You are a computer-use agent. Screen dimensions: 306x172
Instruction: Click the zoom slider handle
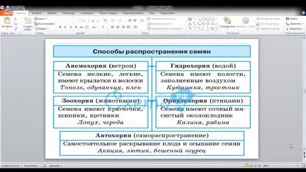[x=284, y=166]
